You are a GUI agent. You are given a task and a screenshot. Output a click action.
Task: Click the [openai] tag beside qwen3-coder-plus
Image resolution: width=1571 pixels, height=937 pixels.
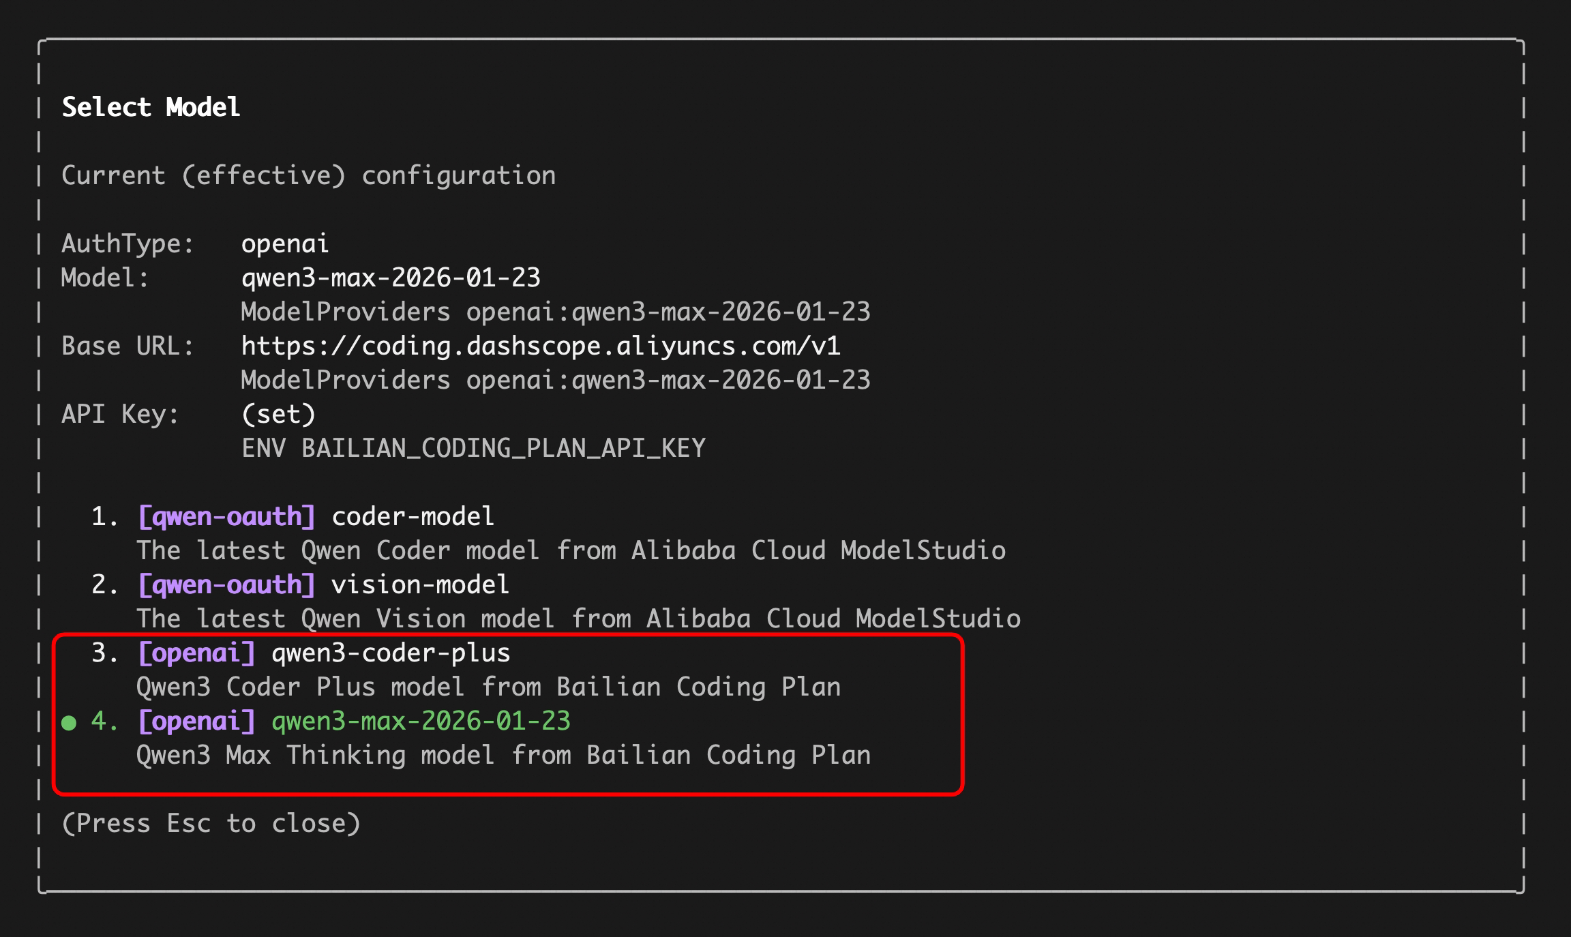coord(196,653)
